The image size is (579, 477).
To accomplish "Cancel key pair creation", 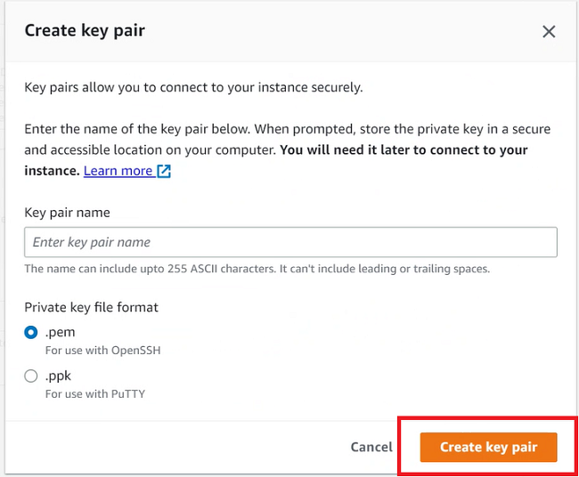I will (371, 447).
